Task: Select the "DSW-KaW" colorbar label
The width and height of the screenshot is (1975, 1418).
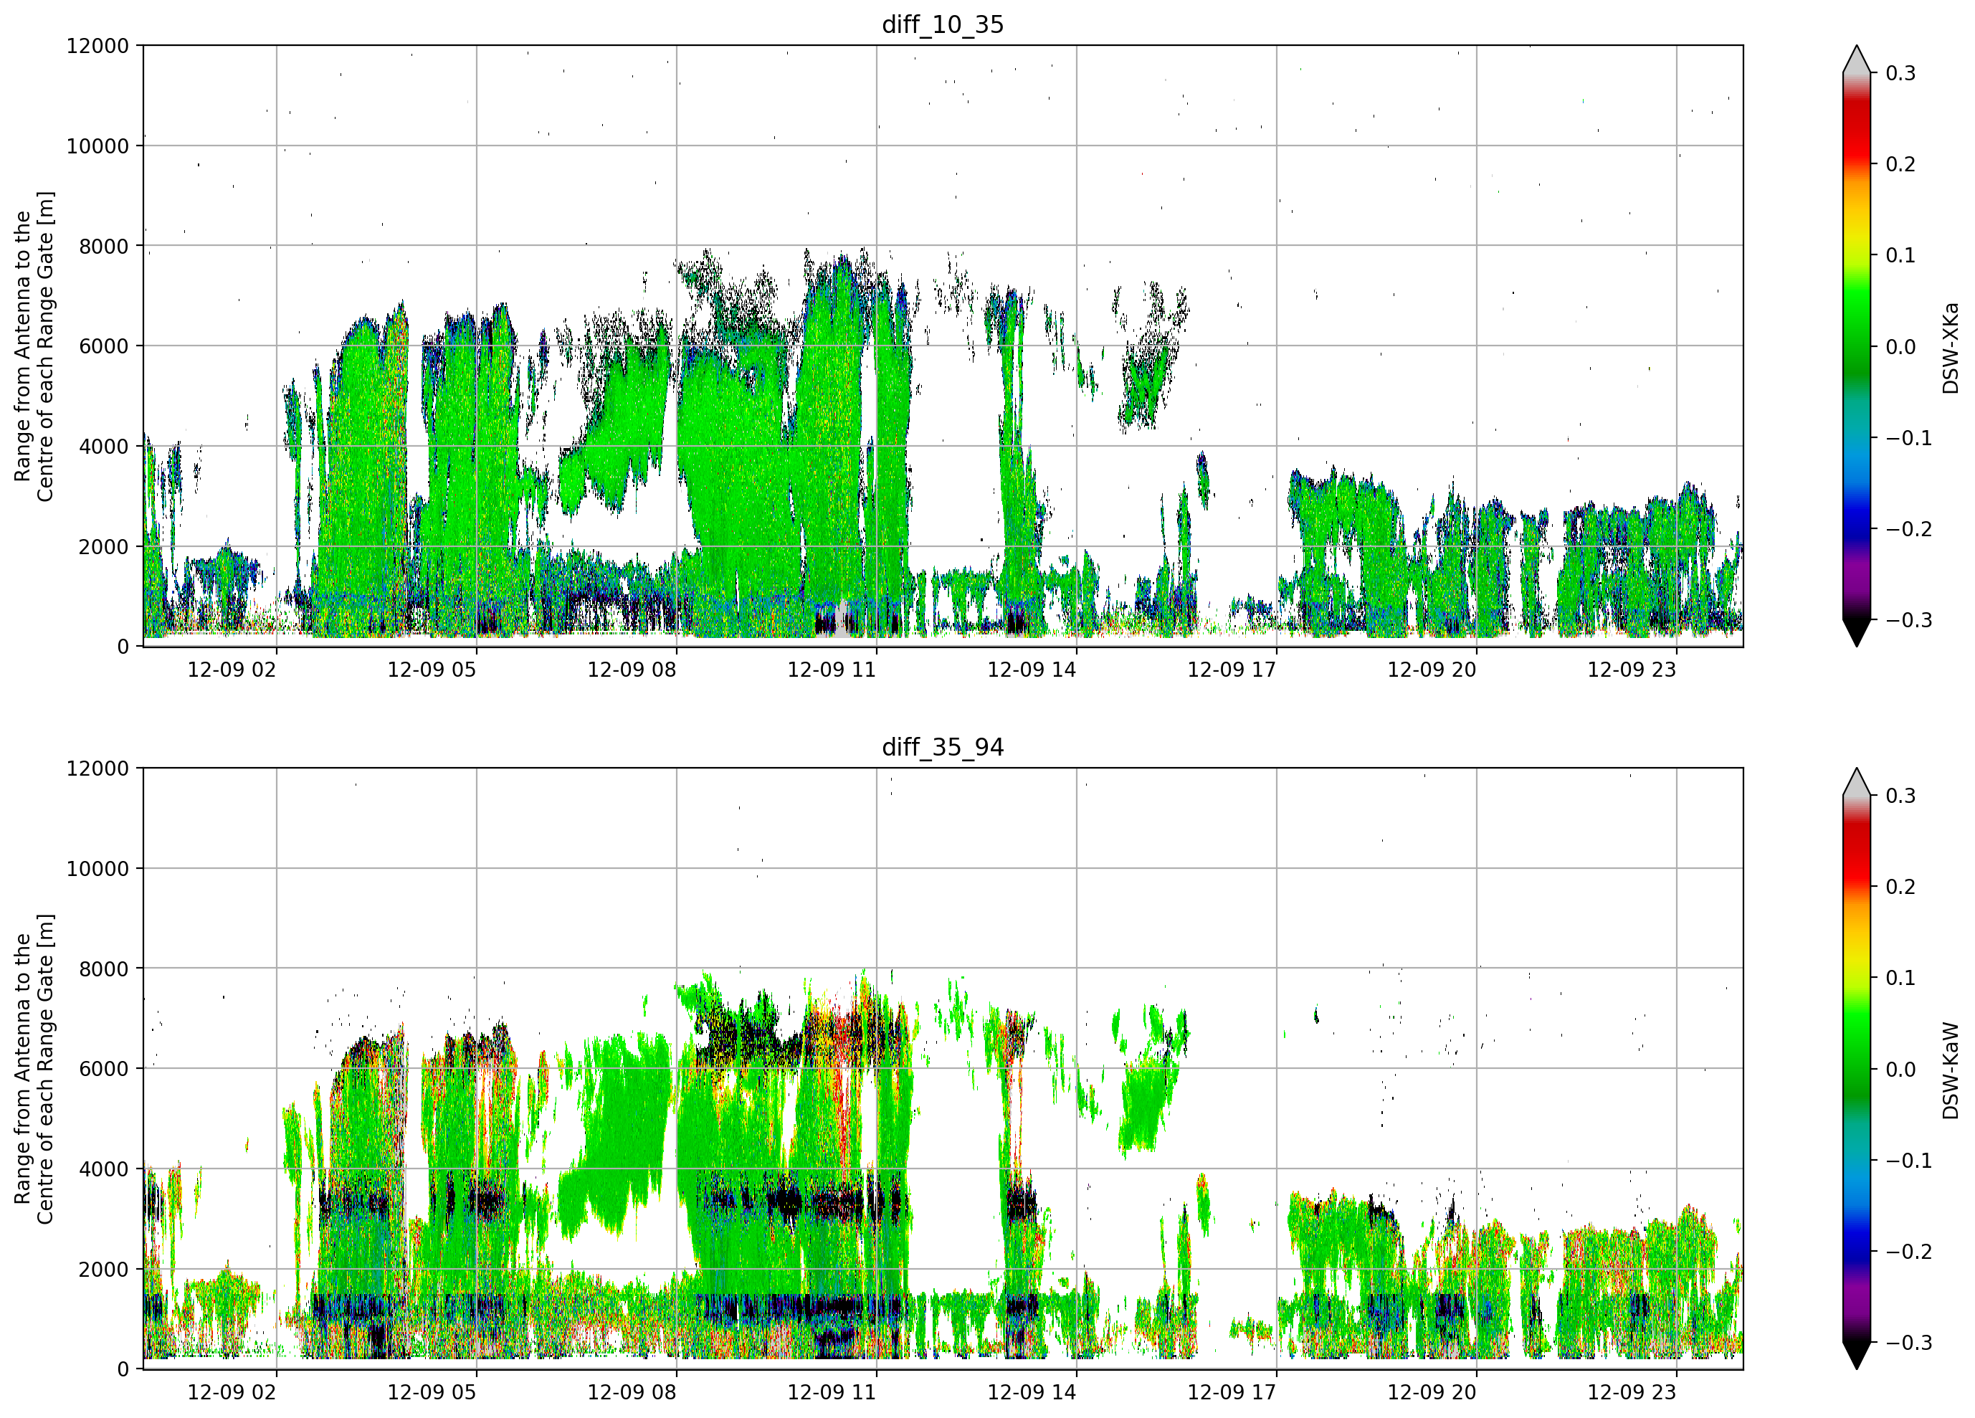Action: (1951, 1070)
